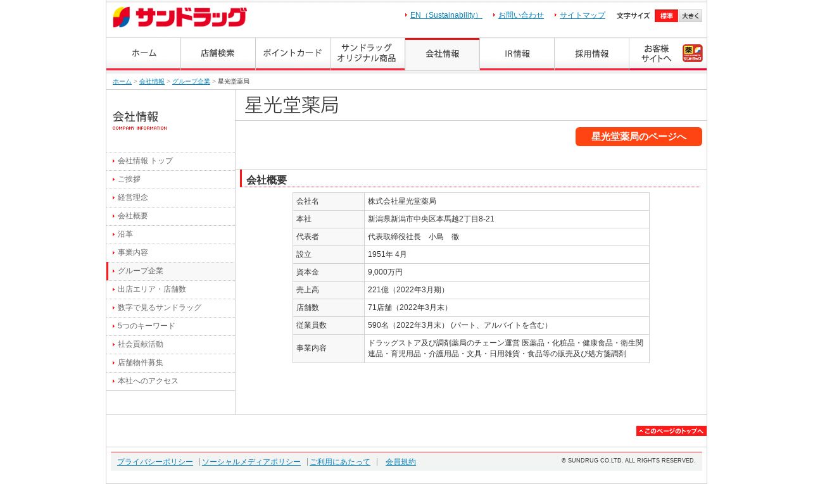Viewport: 813px width, 484px height.
Task: Open 会社概要 in the sidebar menu
Action: point(171,216)
